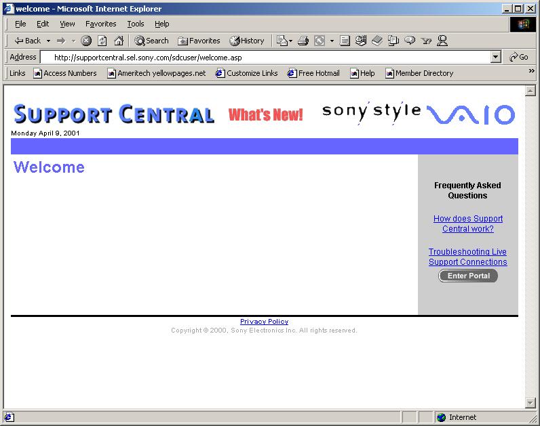The width and height of the screenshot is (540, 426).
Task: Click the Discuss toolbar icon
Action: click(x=361, y=41)
